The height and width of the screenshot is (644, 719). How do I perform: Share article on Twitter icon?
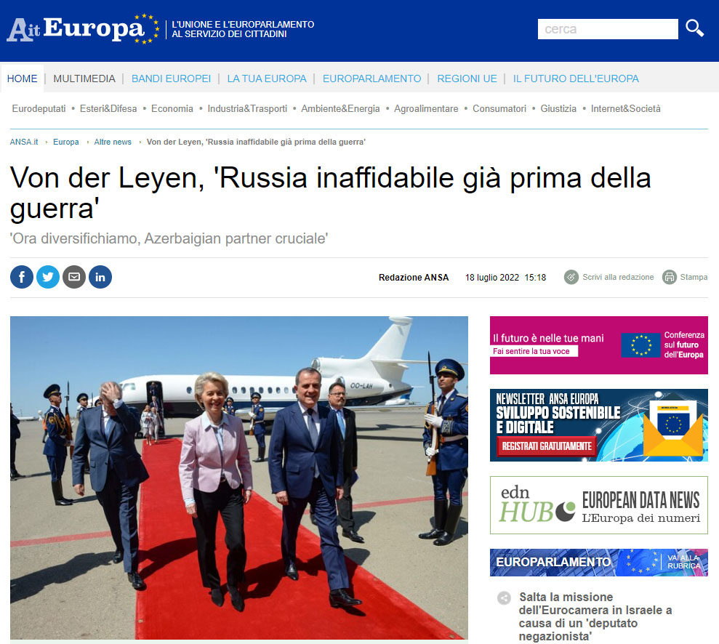(x=48, y=277)
